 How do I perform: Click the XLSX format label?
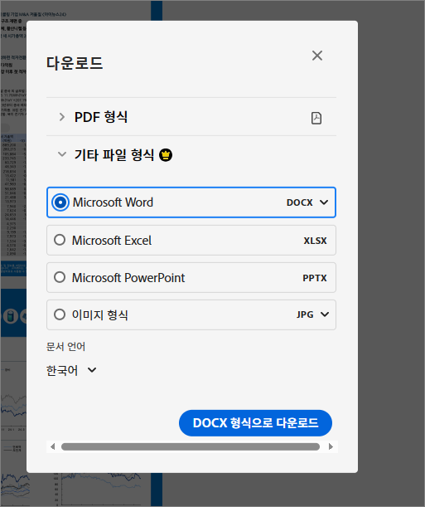click(x=316, y=241)
